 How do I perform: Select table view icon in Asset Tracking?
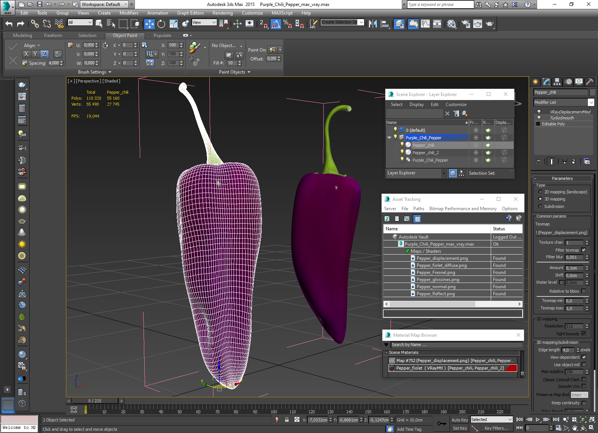417,219
